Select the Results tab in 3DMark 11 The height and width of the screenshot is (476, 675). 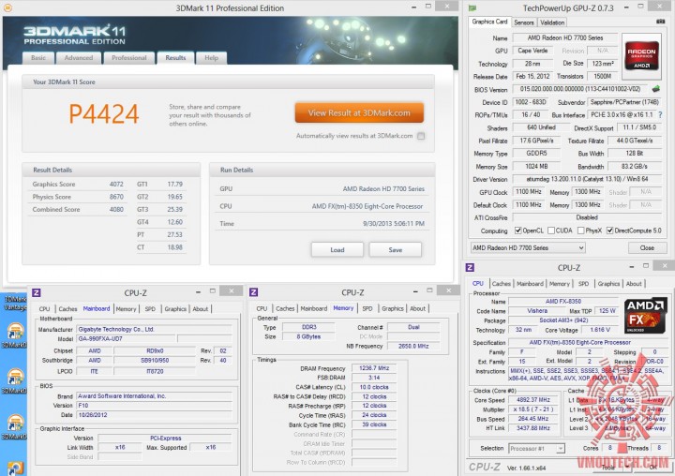click(x=175, y=58)
